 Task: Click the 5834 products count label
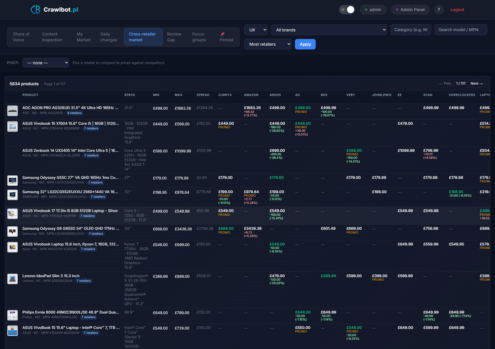click(x=24, y=84)
